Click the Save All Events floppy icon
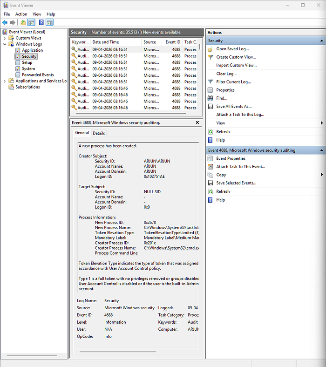 [x=210, y=107]
